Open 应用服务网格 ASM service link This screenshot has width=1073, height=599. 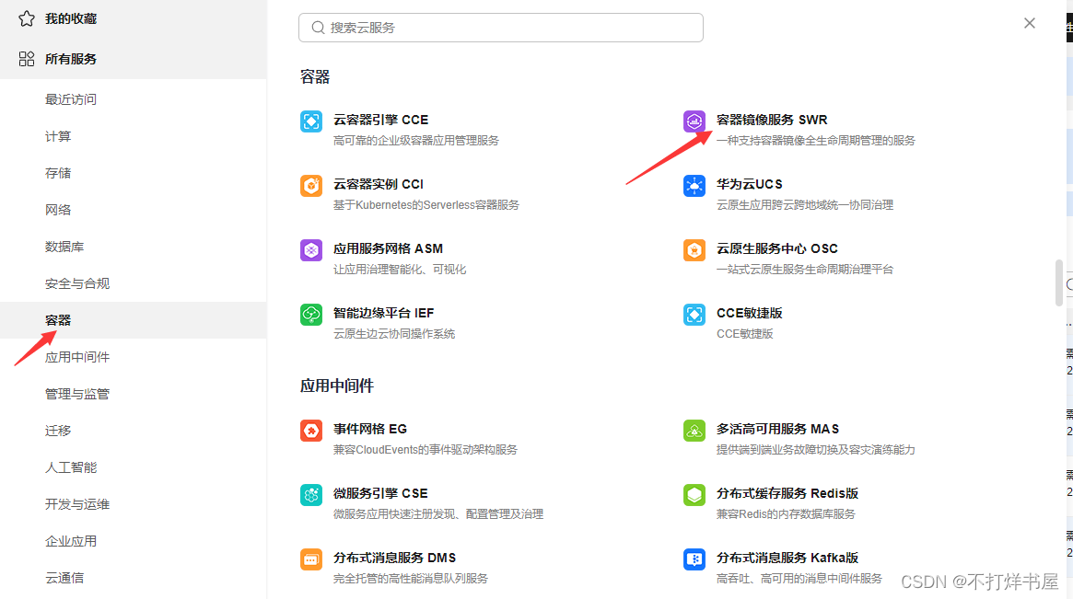388,248
